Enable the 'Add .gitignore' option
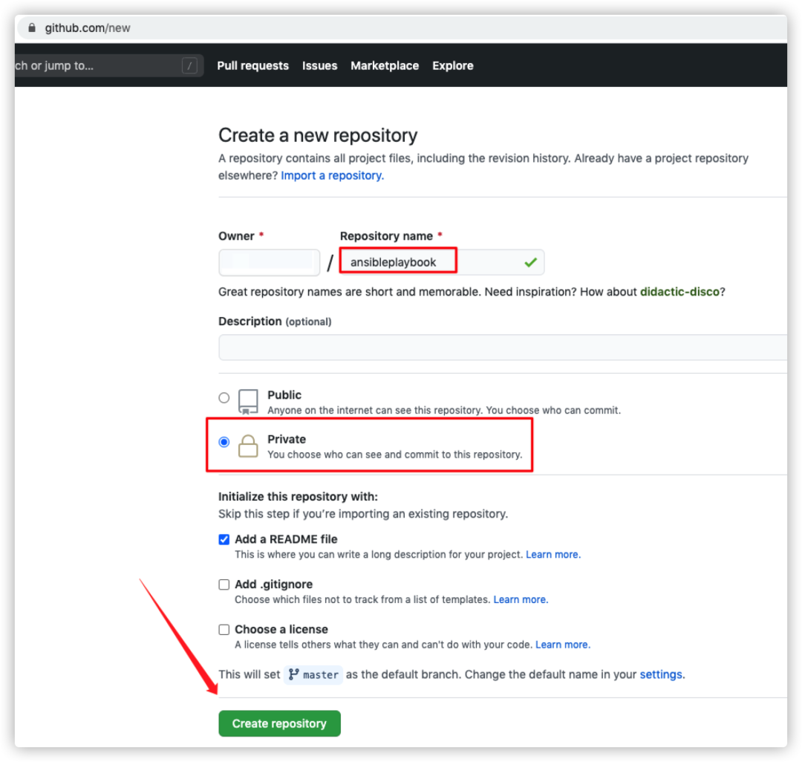The height and width of the screenshot is (762, 802). pyautogui.click(x=224, y=584)
